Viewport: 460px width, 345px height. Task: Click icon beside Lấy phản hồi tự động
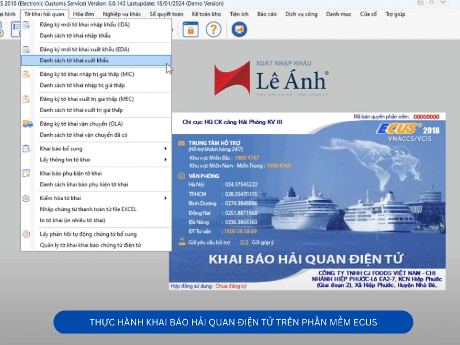(27, 235)
